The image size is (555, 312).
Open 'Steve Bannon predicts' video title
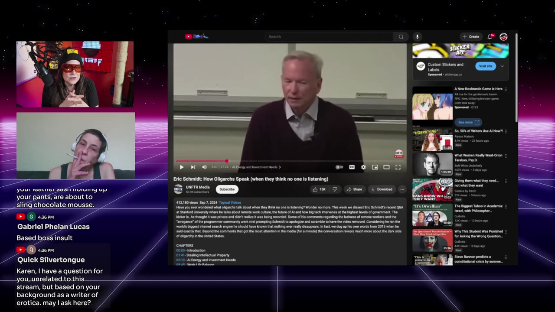tap(478, 259)
